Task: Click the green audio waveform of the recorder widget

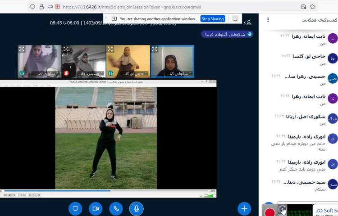Action: pos(300,211)
